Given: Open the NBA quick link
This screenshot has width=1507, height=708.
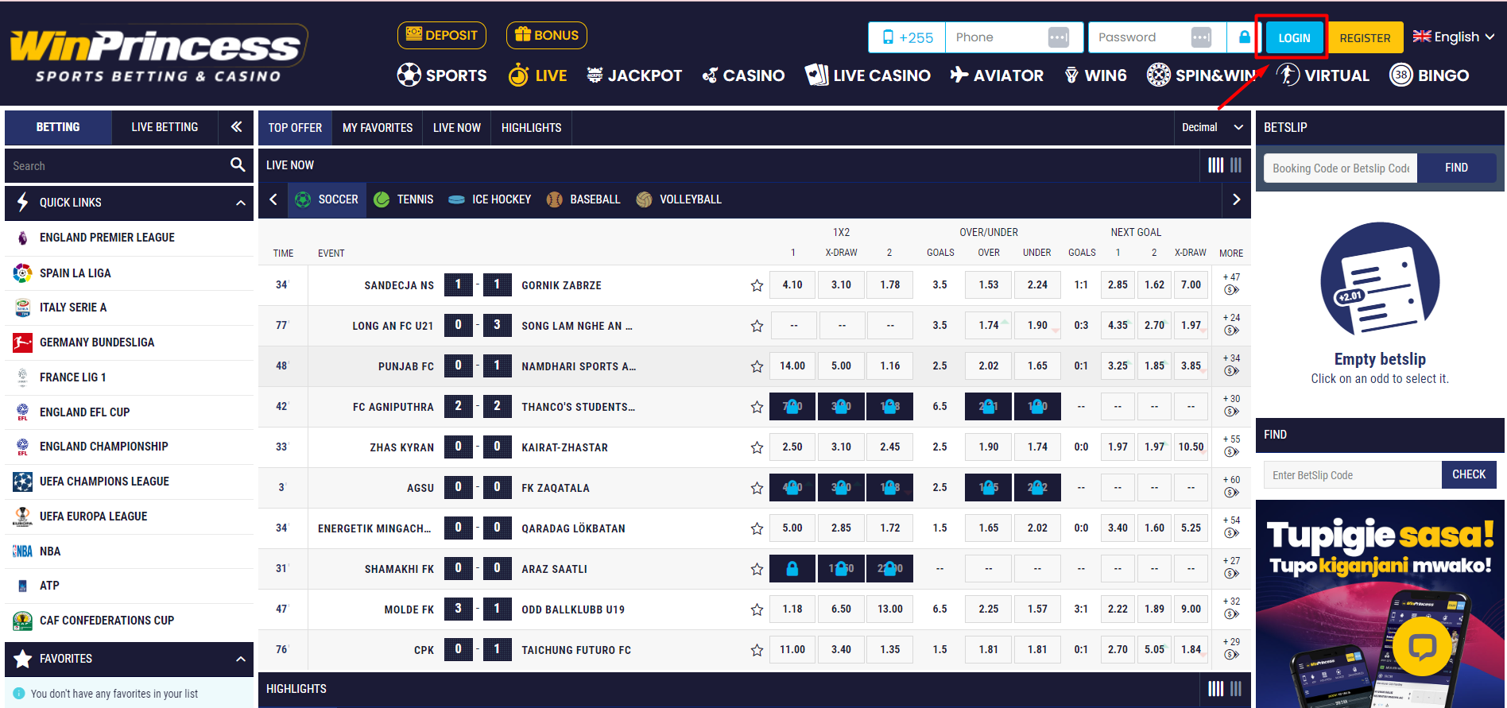Looking at the screenshot, I should [x=129, y=551].
